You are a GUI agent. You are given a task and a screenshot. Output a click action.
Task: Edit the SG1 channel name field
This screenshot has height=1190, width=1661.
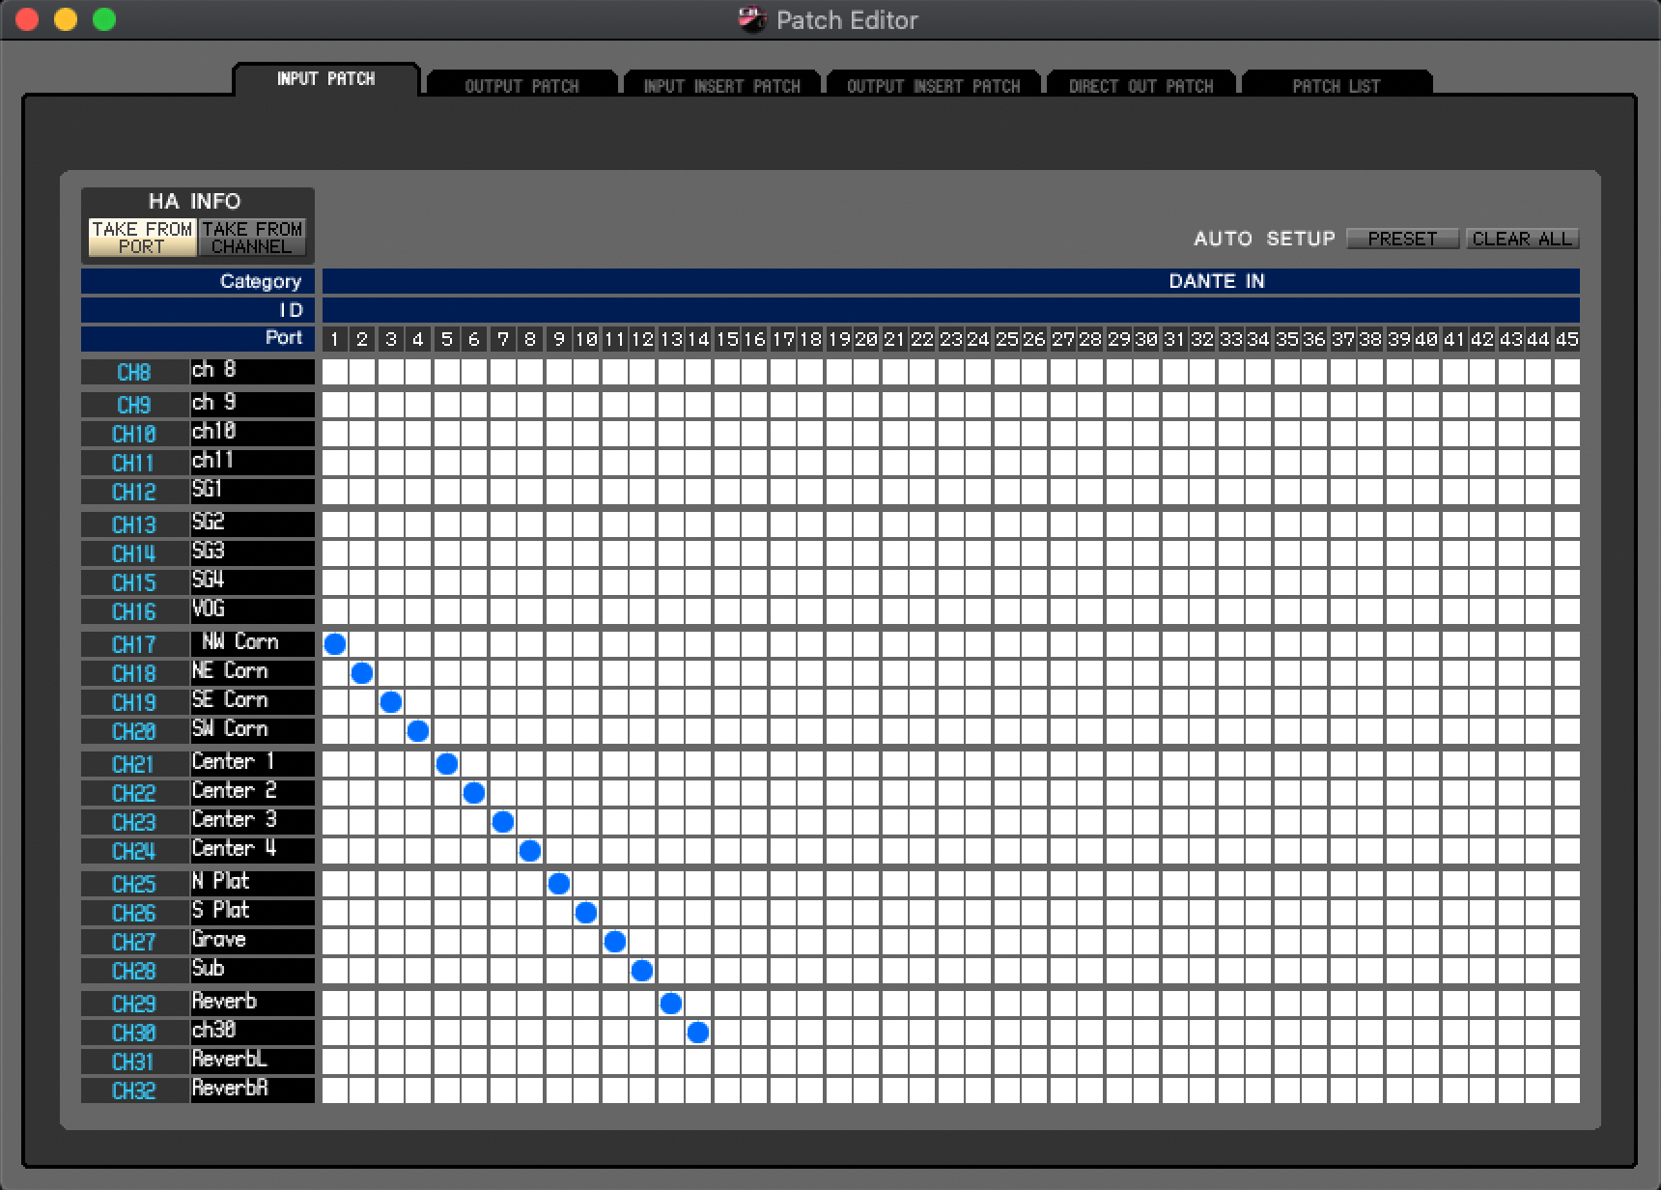pos(253,492)
